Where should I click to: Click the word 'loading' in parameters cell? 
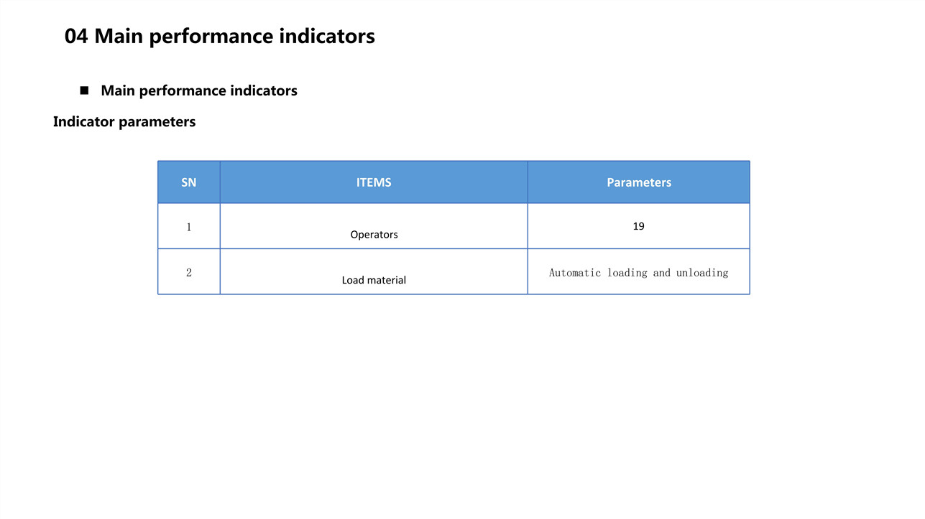(628, 273)
